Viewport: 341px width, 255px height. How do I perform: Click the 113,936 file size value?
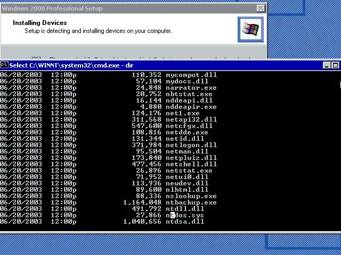pyautogui.click(x=147, y=183)
